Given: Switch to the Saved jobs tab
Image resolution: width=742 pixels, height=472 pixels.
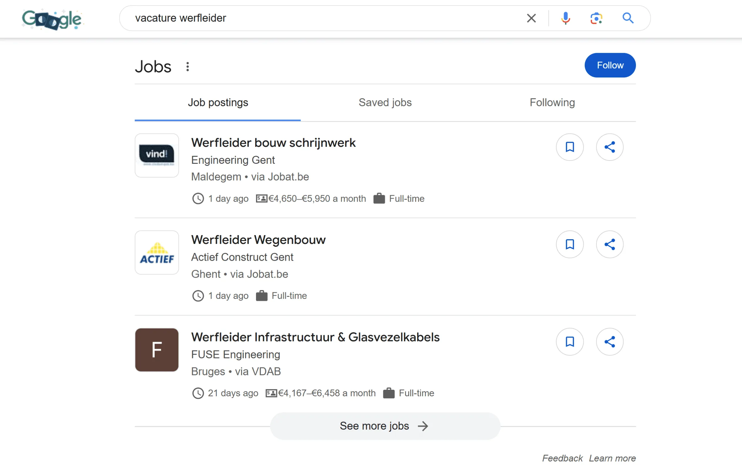Looking at the screenshot, I should [385, 102].
